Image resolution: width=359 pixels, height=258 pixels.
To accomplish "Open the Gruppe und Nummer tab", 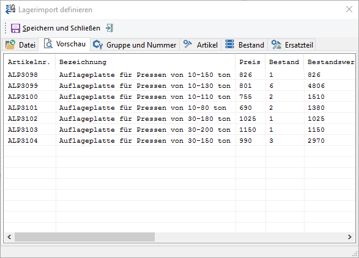I will (135, 45).
